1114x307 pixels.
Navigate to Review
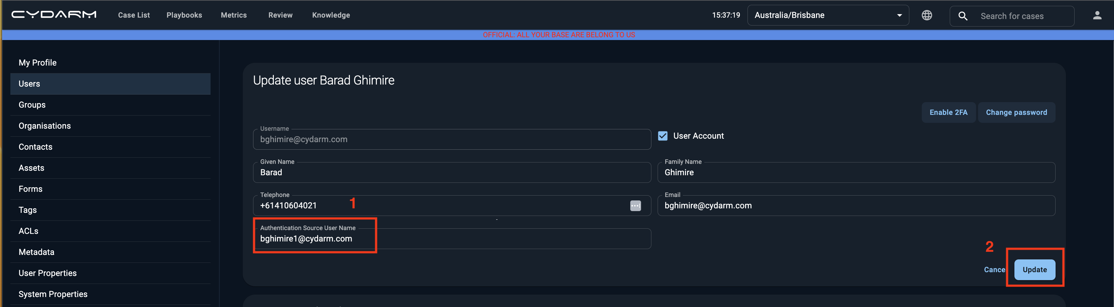[x=280, y=15]
